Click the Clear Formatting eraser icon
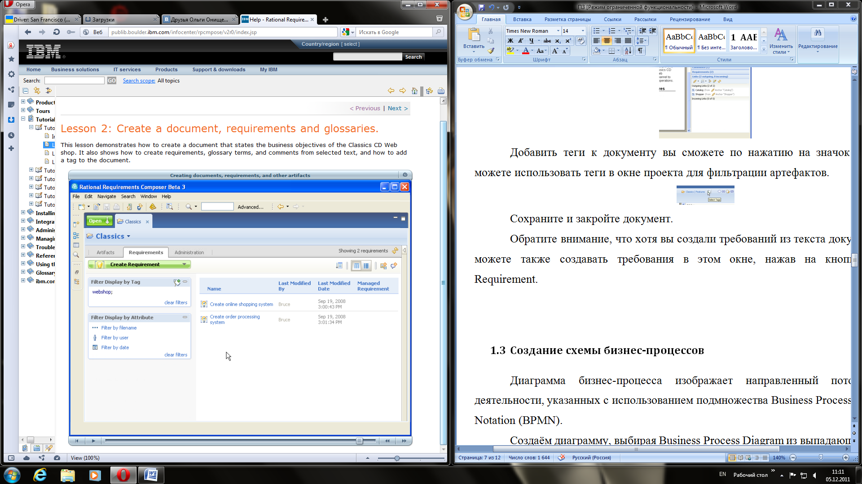This screenshot has height=484, width=862. tap(581, 41)
